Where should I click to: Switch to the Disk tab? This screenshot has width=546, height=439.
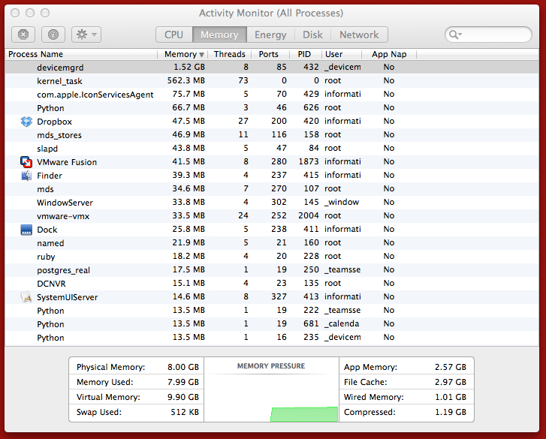pyautogui.click(x=312, y=35)
